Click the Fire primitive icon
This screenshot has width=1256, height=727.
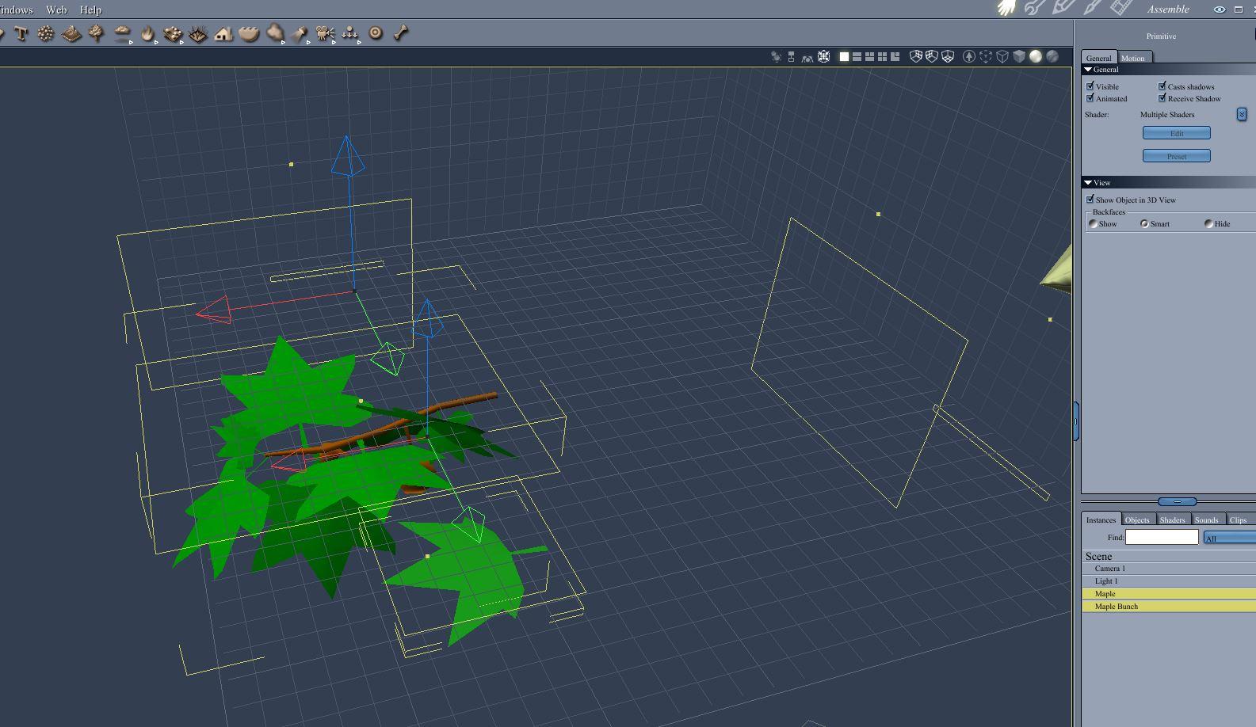tap(147, 33)
